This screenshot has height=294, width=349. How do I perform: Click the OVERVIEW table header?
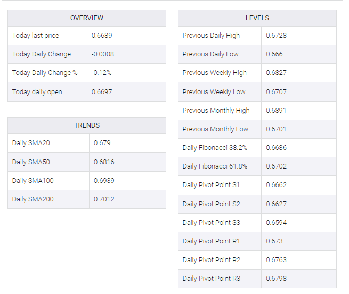click(x=87, y=18)
